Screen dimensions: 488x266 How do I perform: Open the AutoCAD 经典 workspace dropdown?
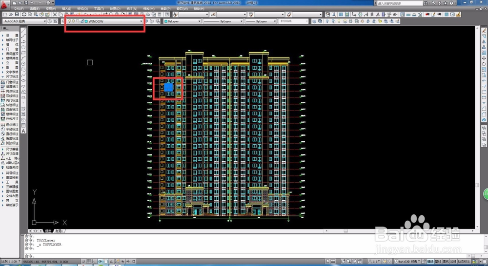[x=44, y=21]
